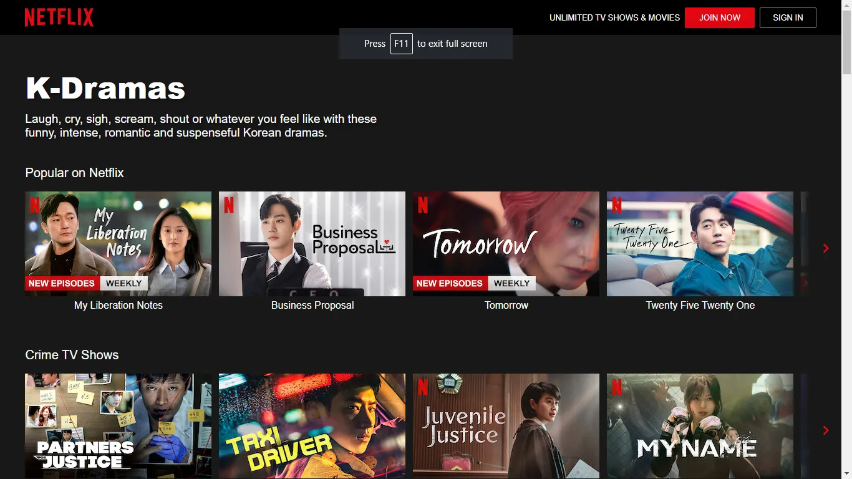Click Netflix N badge on Business Proposal

tap(229, 205)
